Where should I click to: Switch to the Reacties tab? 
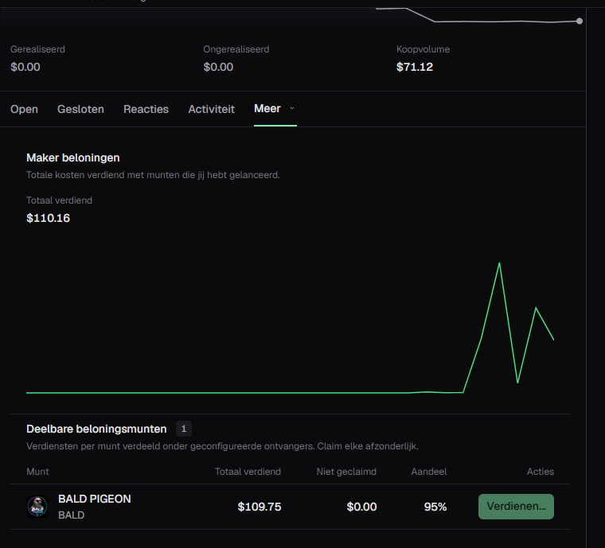coord(146,109)
